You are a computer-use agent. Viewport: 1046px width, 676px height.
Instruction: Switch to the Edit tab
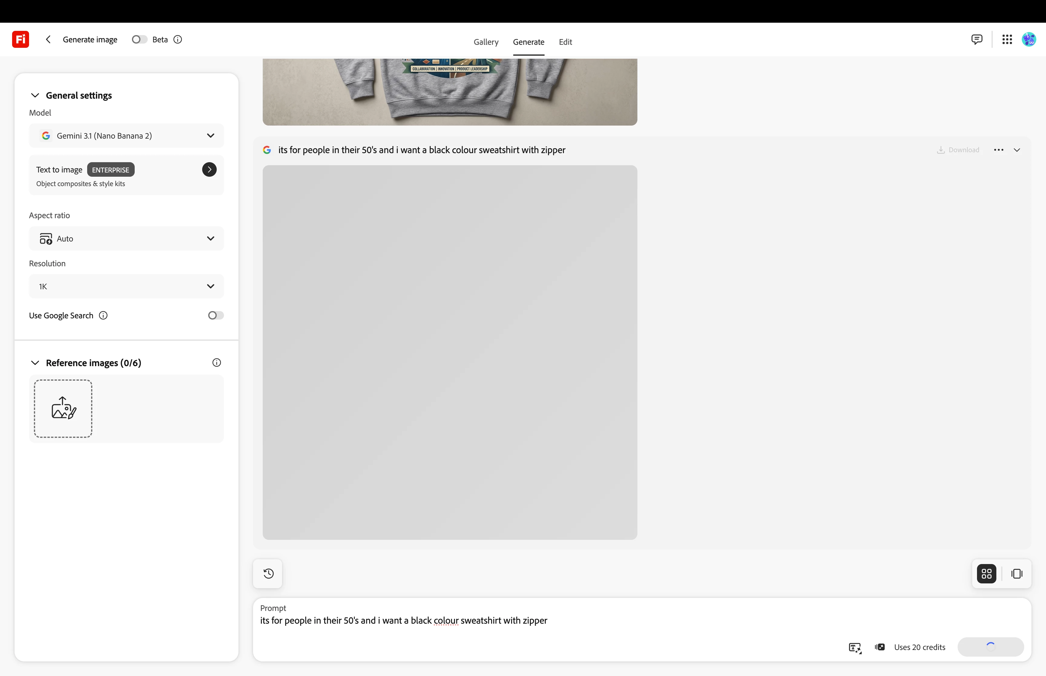[x=565, y=42]
